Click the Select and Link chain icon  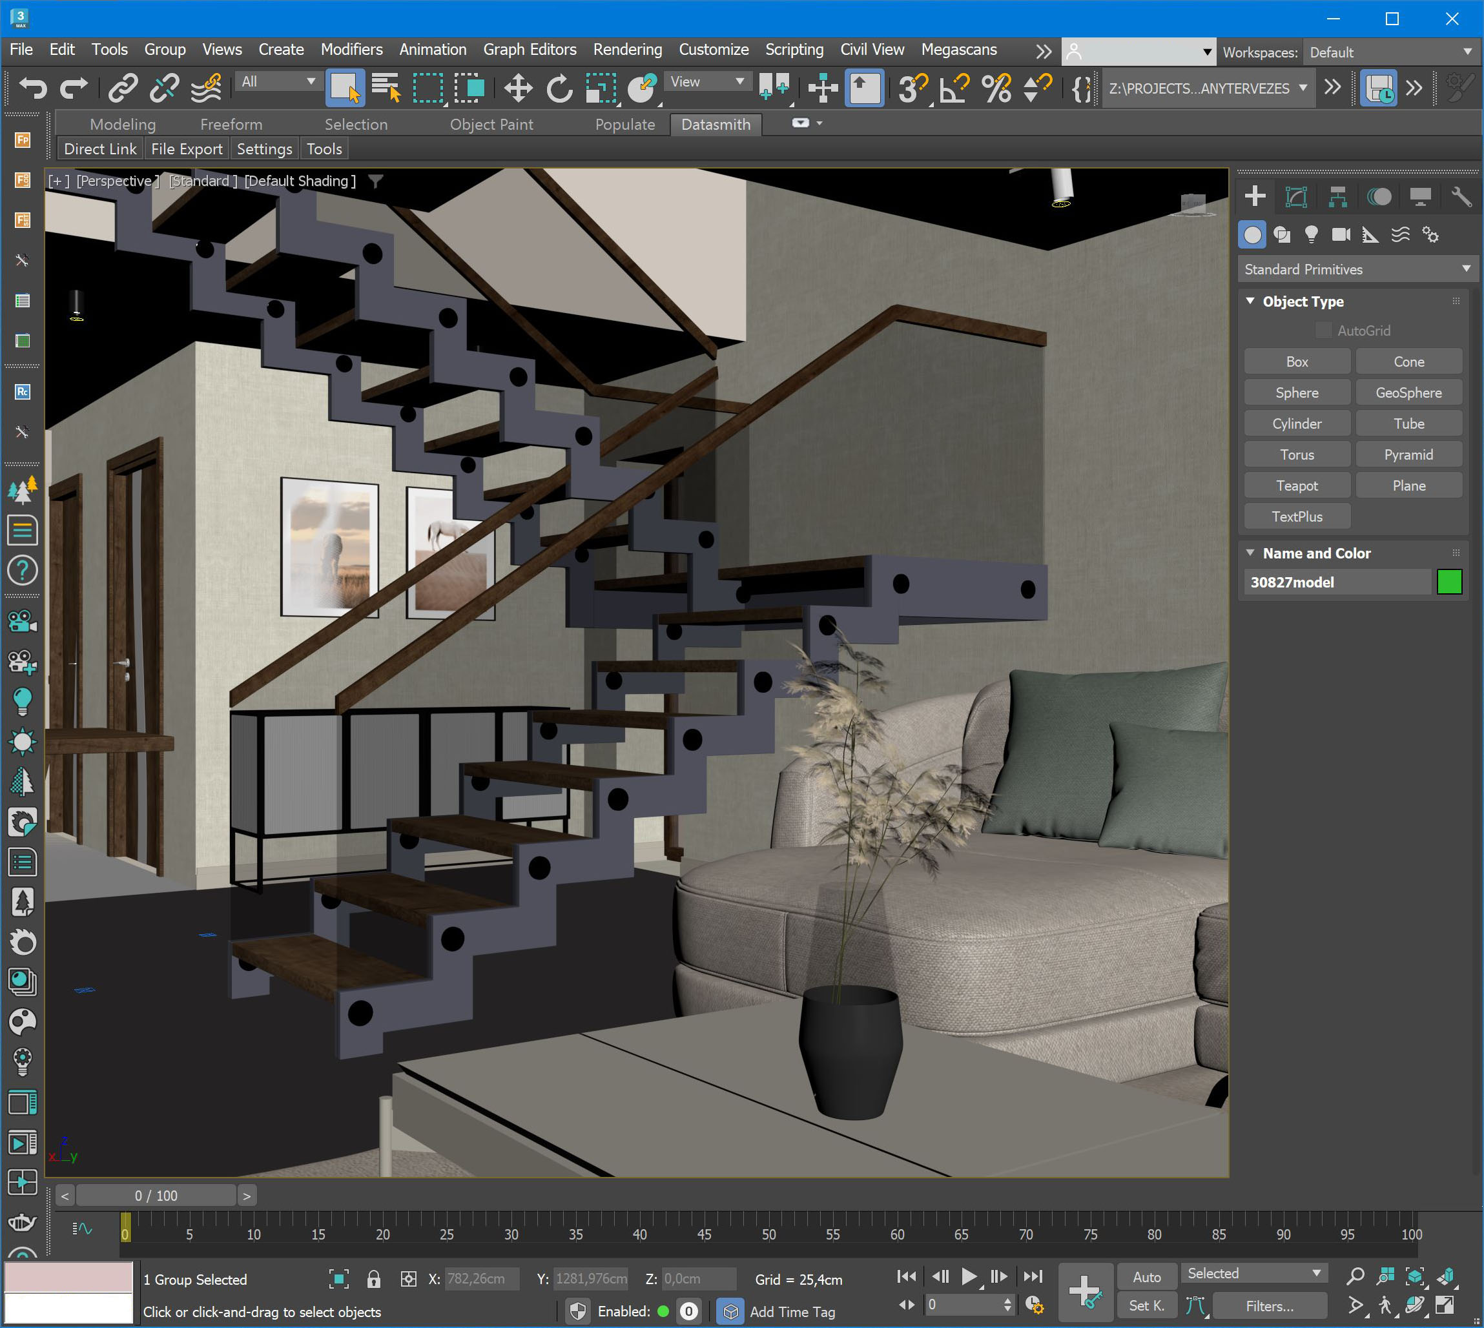point(123,88)
